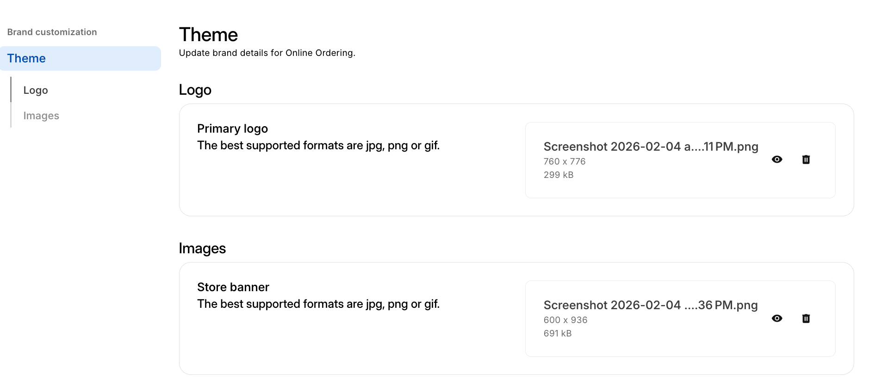The image size is (869, 391).
Task: Jump to Images section in sidebar
Action: tap(41, 116)
